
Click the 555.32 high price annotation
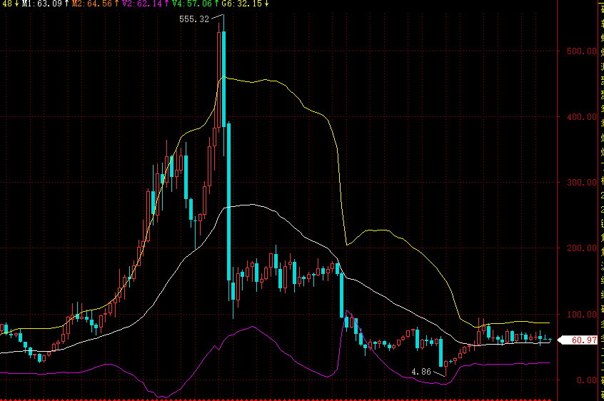pyautogui.click(x=194, y=19)
